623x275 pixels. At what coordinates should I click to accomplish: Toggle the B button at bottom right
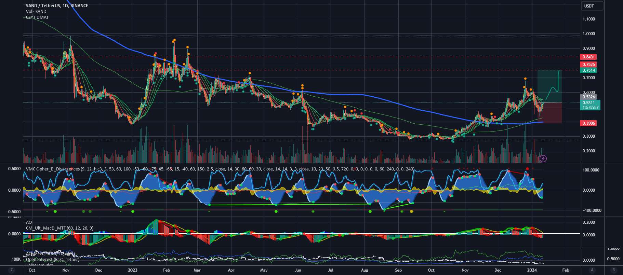click(614, 270)
